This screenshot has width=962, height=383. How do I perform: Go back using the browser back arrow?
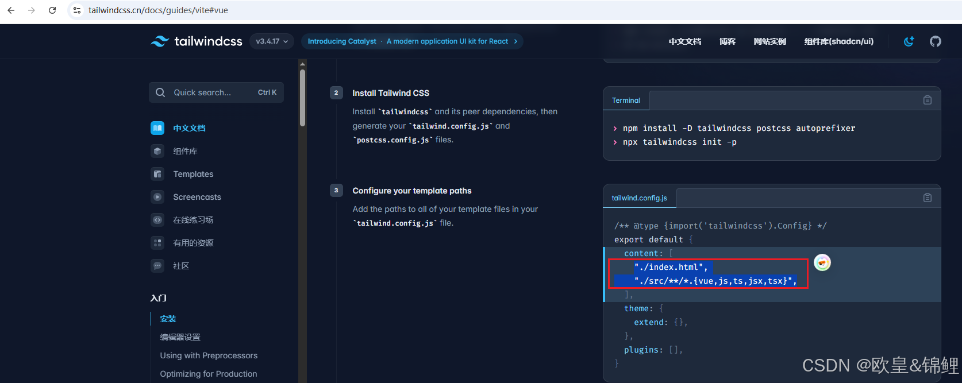[11, 10]
